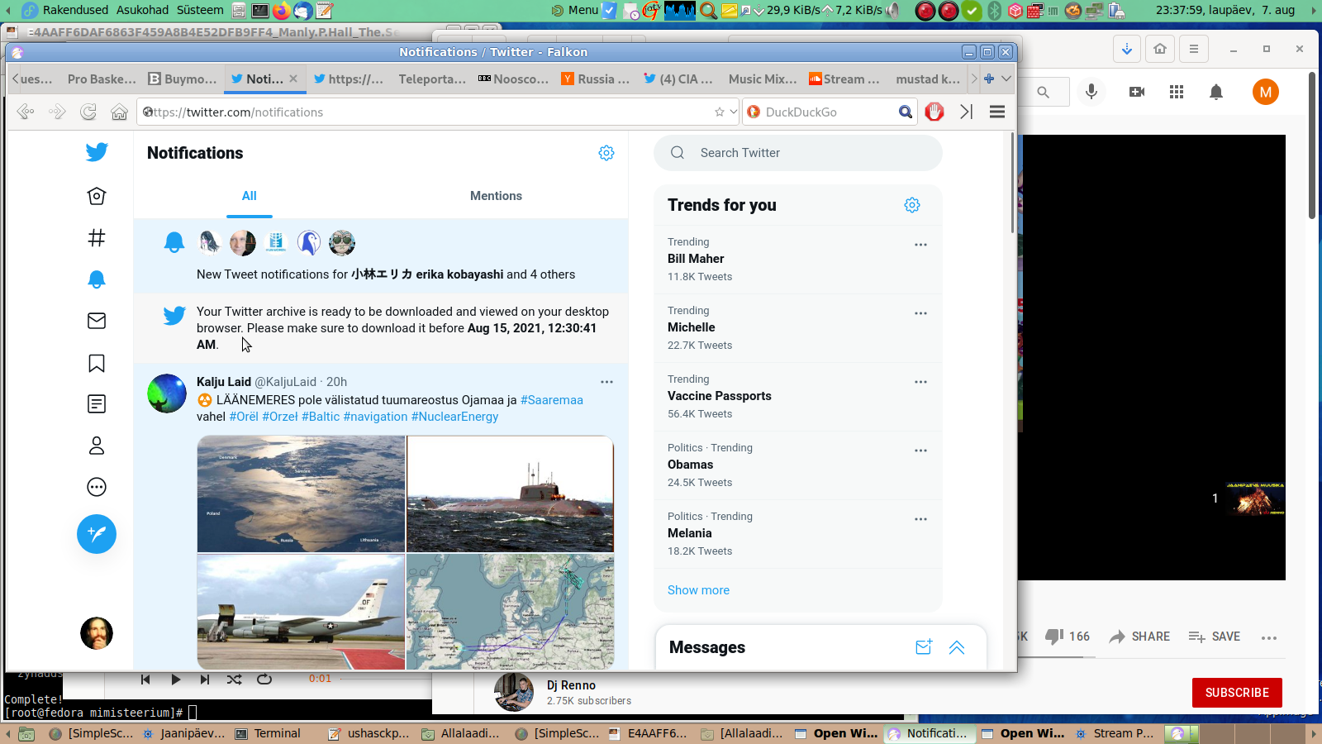The width and height of the screenshot is (1322, 744).
Task: Open the Firefox downloads arrow behind Falkon
Action: point(1127,49)
